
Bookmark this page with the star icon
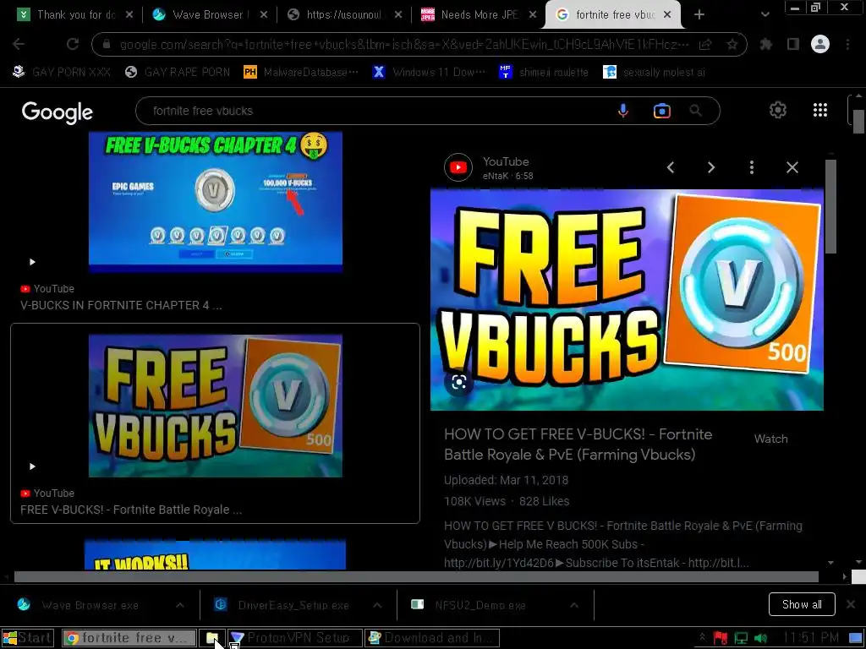732,44
